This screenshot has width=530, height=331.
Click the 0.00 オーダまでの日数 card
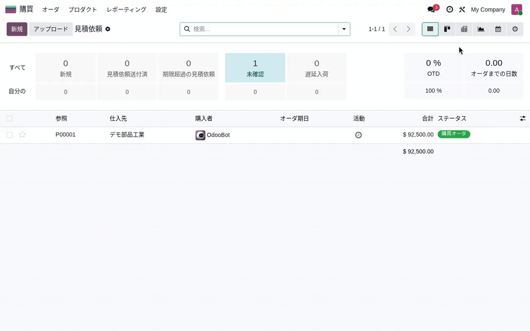(494, 67)
